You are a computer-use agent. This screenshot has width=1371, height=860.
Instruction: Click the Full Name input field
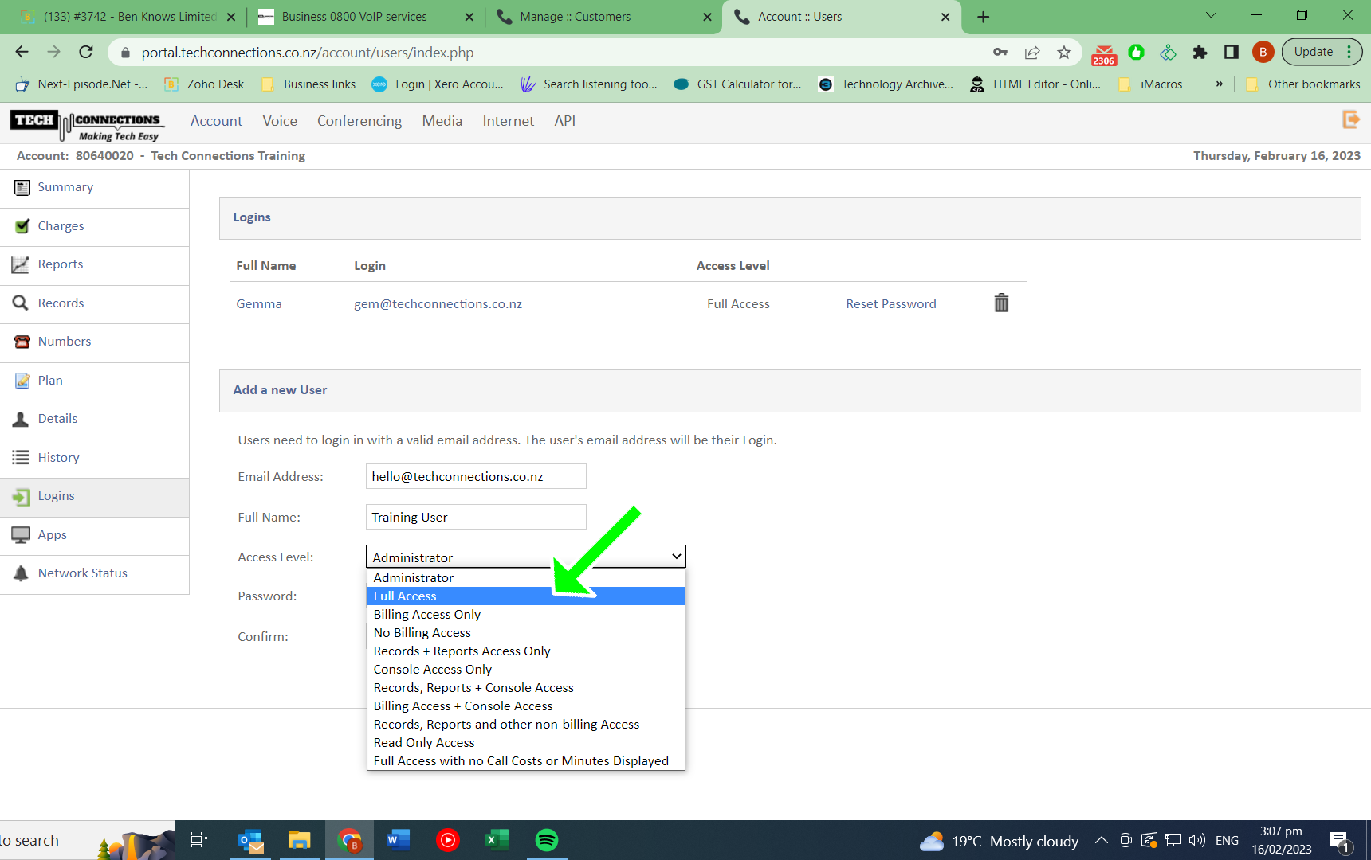point(476,517)
